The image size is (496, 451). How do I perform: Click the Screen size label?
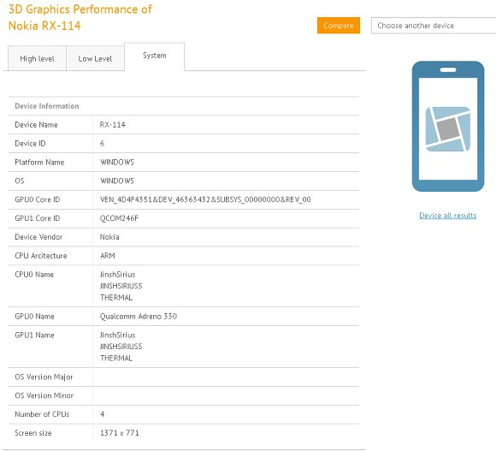pyautogui.click(x=33, y=433)
